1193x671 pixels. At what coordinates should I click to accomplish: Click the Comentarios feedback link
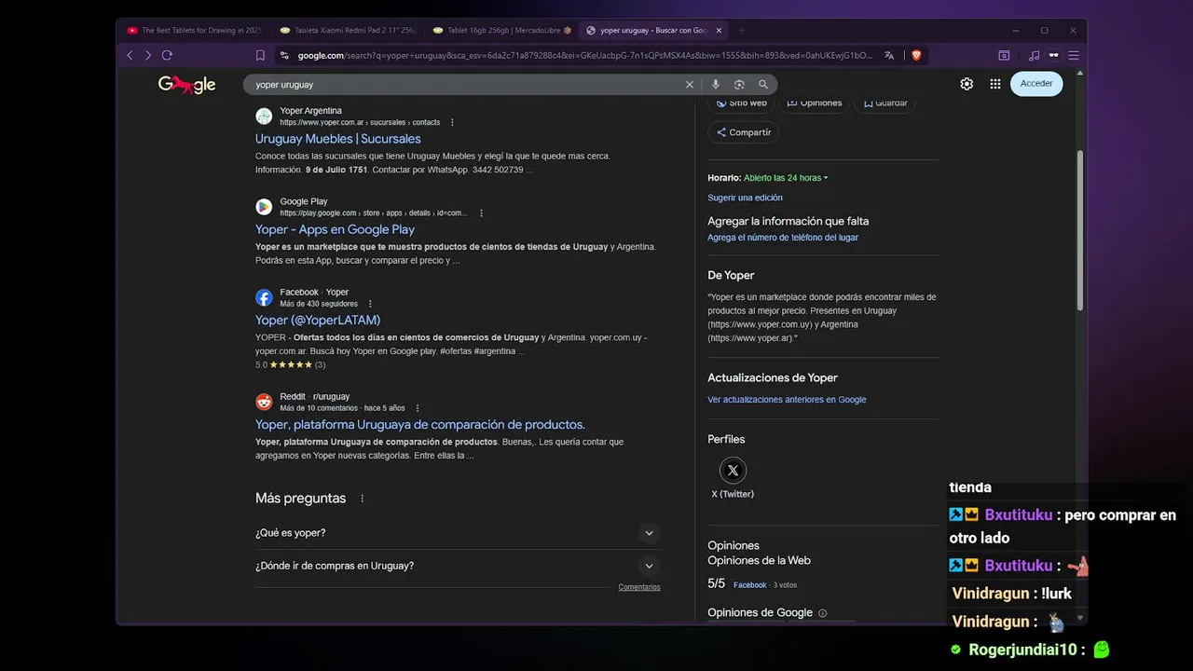tap(639, 587)
